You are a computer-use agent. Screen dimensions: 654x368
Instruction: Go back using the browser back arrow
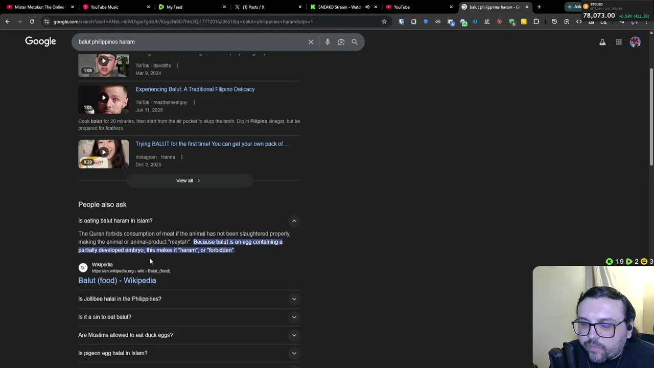(x=7, y=21)
